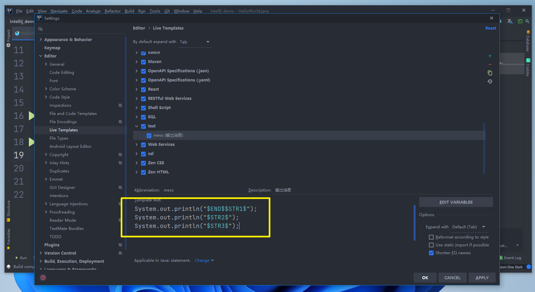Image resolution: width=535 pixels, height=292 pixels.
Task: Click project-level icon next to GUI Designer
Action: coord(120,188)
